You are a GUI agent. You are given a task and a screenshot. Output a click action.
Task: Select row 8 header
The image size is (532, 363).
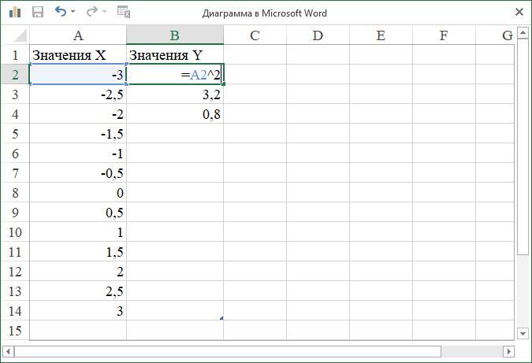coord(15,192)
